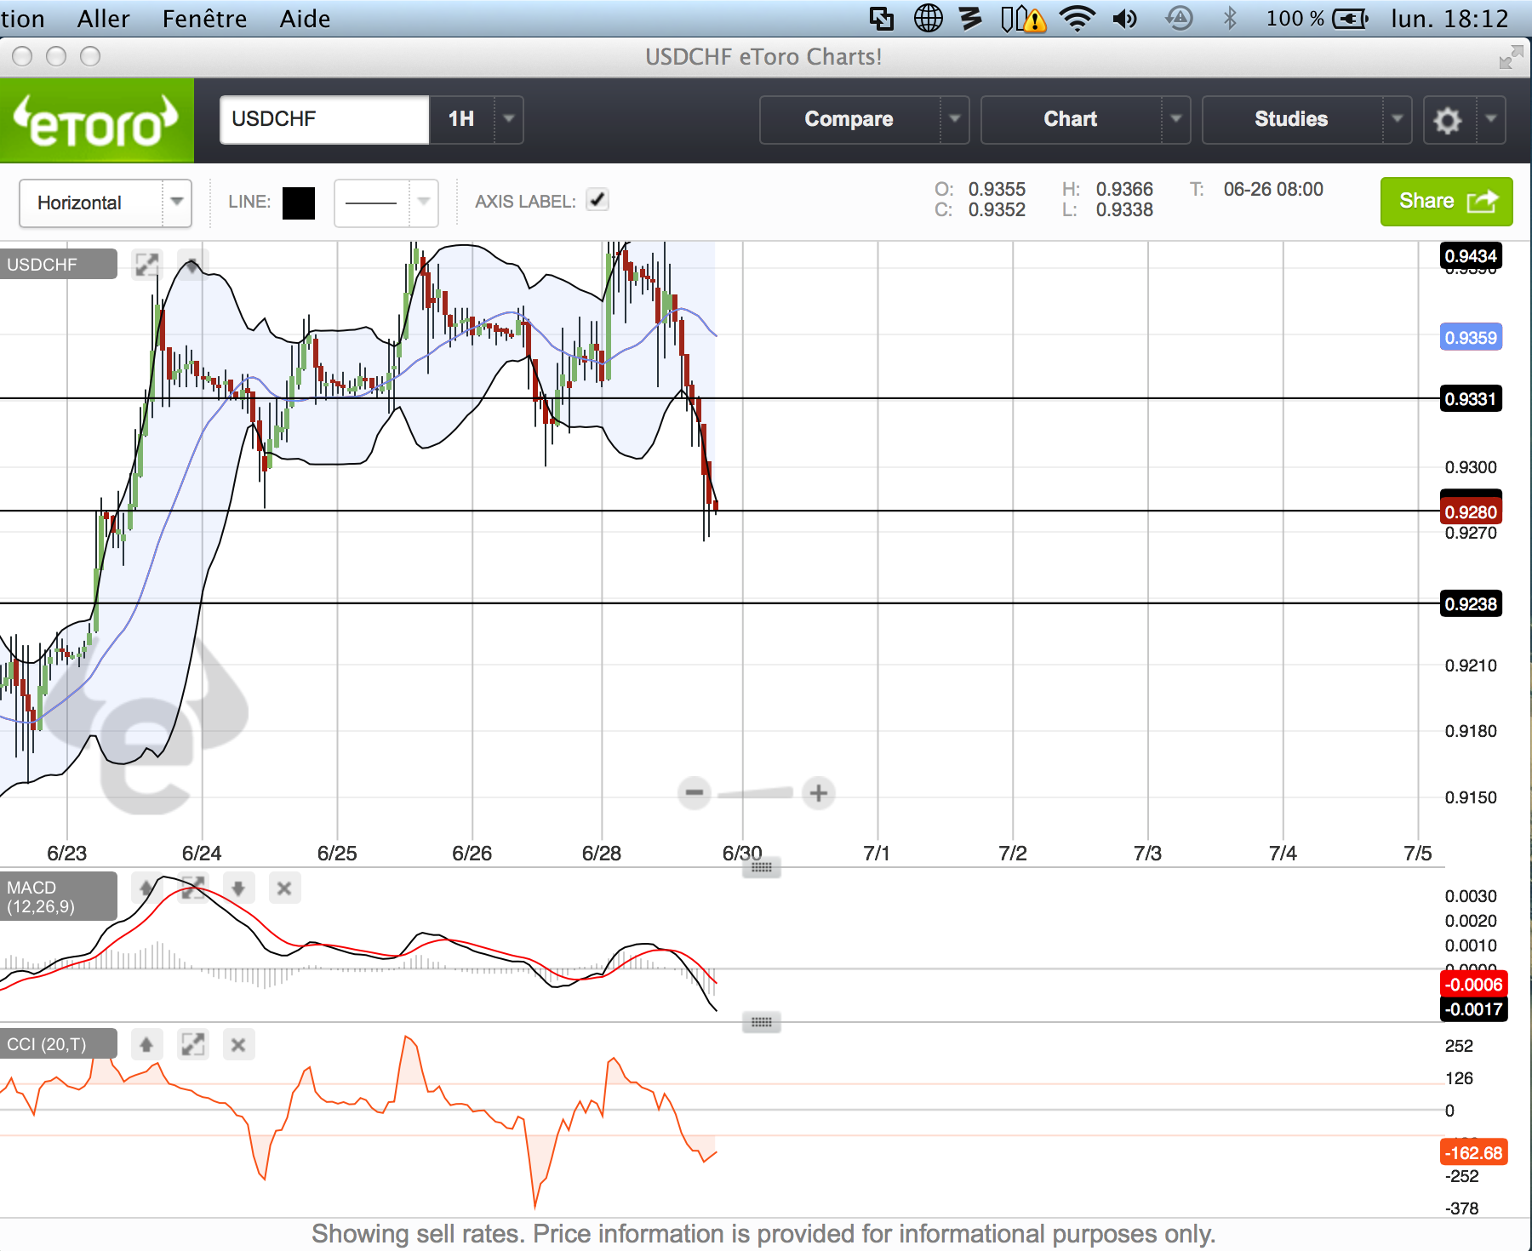Zoom out the chart with minus button
This screenshot has width=1532, height=1251.
pyautogui.click(x=695, y=793)
